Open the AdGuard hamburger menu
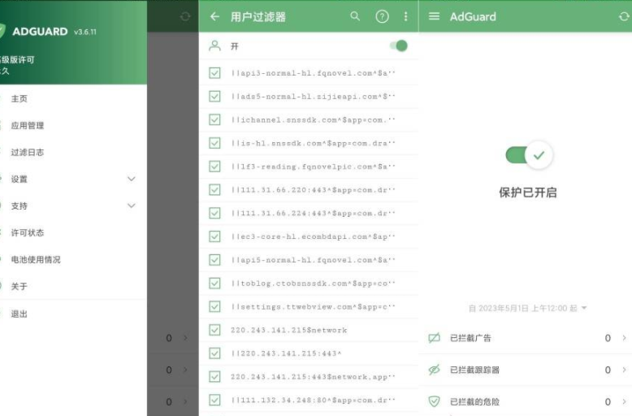 coord(434,16)
